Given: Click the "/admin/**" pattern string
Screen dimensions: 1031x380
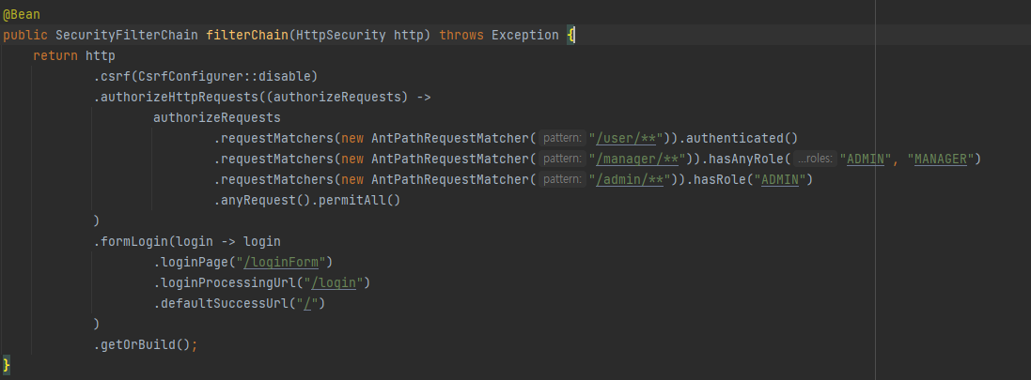Looking at the screenshot, I should click(630, 179).
